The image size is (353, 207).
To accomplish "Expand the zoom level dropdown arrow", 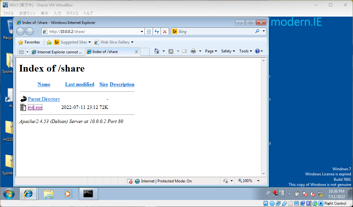I will click(258, 181).
